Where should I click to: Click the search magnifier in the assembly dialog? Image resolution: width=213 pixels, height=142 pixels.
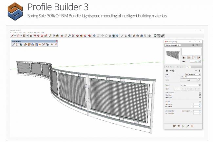pos(194,45)
